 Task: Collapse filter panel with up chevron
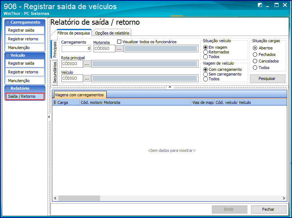[x=170, y=87]
